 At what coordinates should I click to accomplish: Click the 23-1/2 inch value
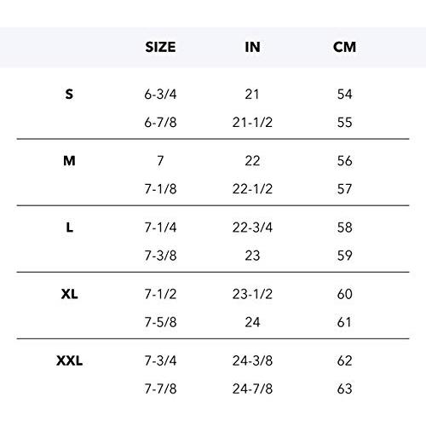coord(252,294)
